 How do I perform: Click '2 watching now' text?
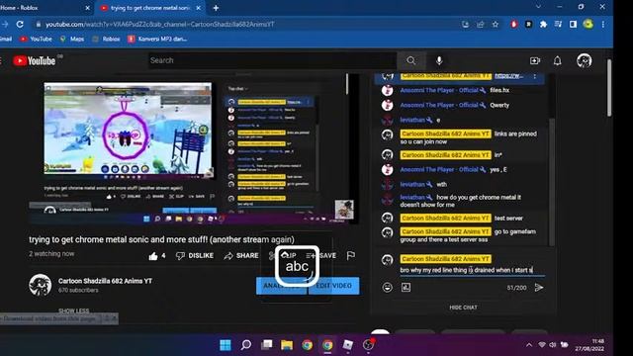pos(51,254)
